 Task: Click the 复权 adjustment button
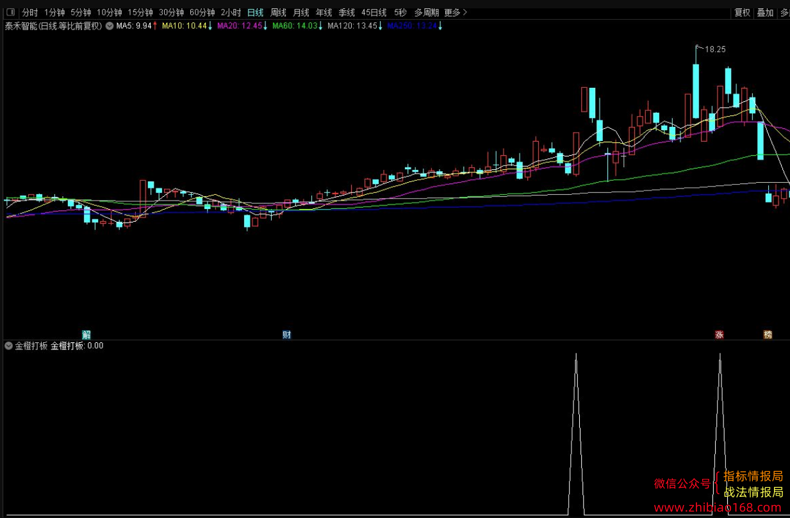tap(742, 12)
